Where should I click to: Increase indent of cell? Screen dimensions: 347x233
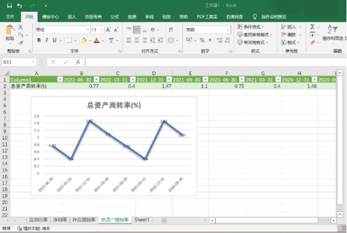[x=161, y=40]
